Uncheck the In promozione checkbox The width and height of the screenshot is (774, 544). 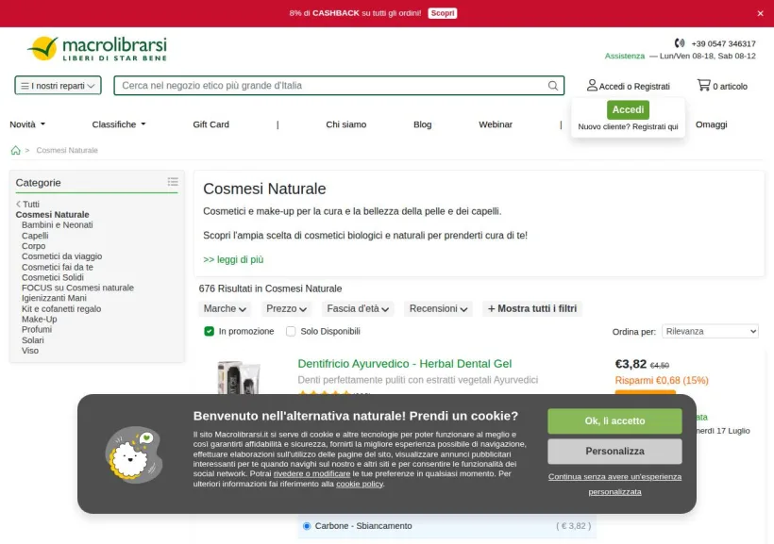pyautogui.click(x=210, y=331)
